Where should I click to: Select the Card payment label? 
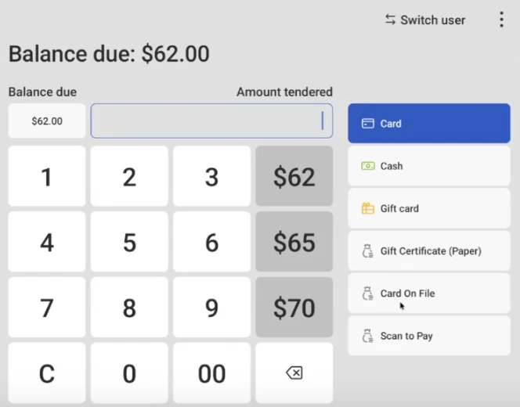(429, 124)
